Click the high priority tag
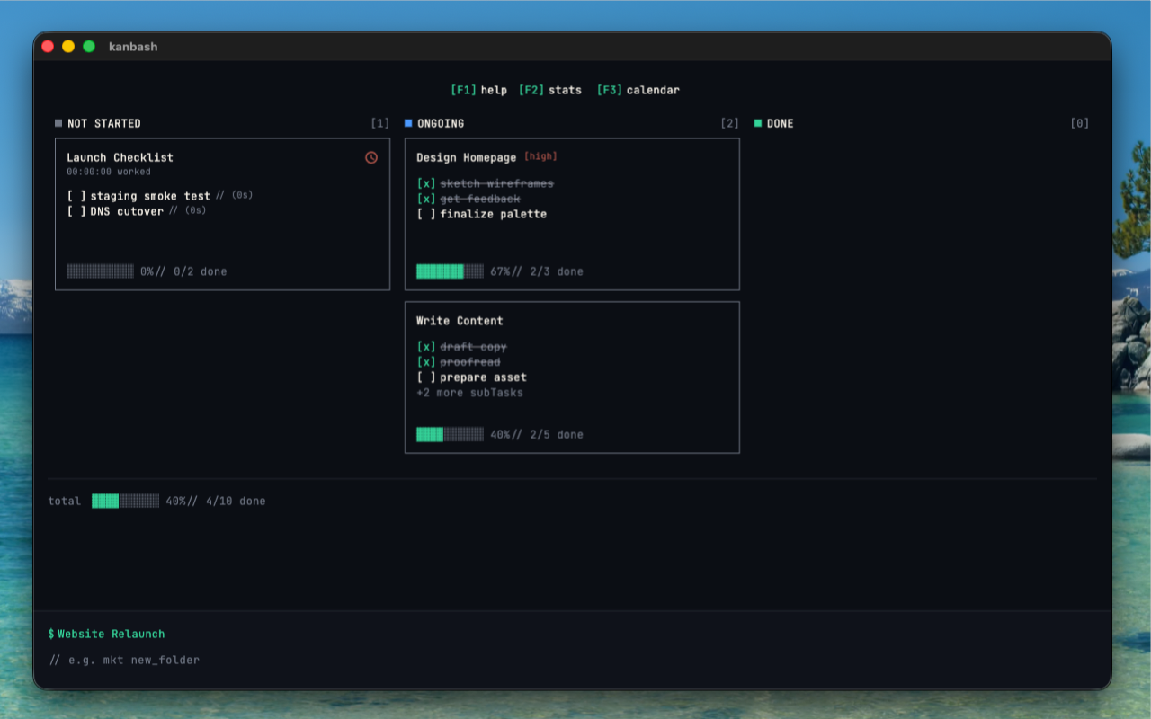Image resolution: width=1151 pixels, height=719 pixels. pyautogui.click(x=540, y=156)
